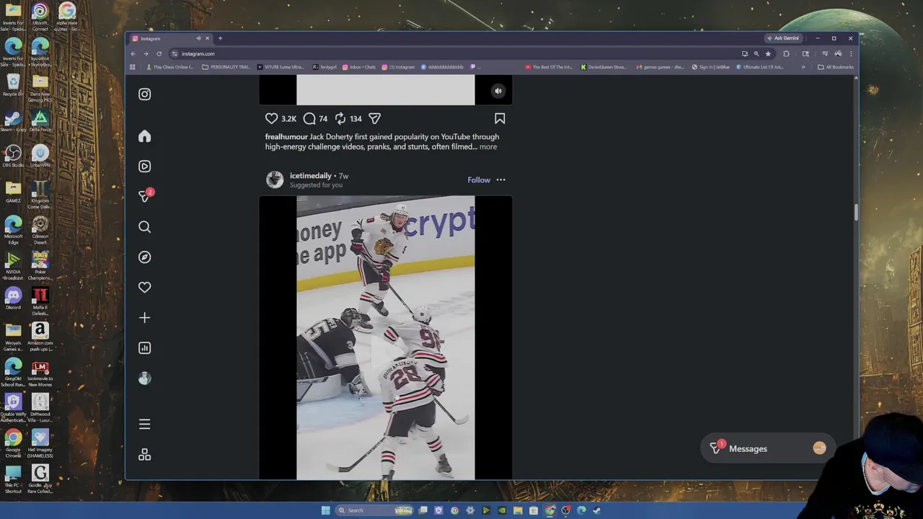923x519 pixels.
Task: Open the 'Also from Meta' apps icon
Action: pos(144,455)
